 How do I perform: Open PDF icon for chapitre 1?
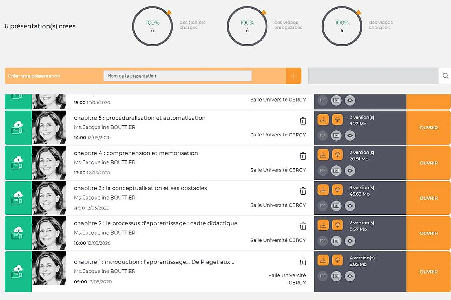click(x=322, y=276)
